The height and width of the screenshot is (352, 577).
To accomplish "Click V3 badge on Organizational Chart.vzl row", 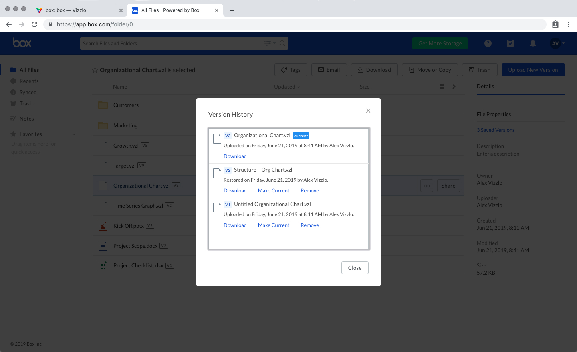I will (x=176, y=186).
